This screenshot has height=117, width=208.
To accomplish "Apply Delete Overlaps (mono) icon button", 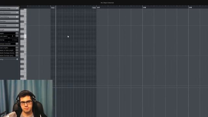I will click(x=17, y=53).
